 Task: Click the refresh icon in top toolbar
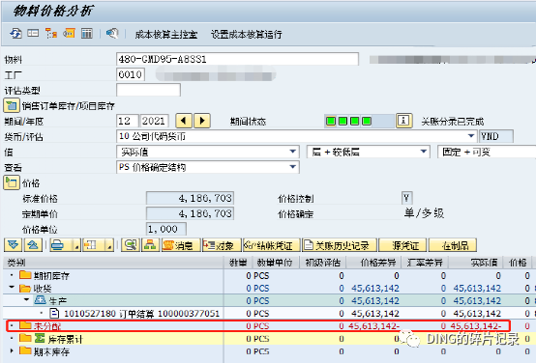coord(15,34)
